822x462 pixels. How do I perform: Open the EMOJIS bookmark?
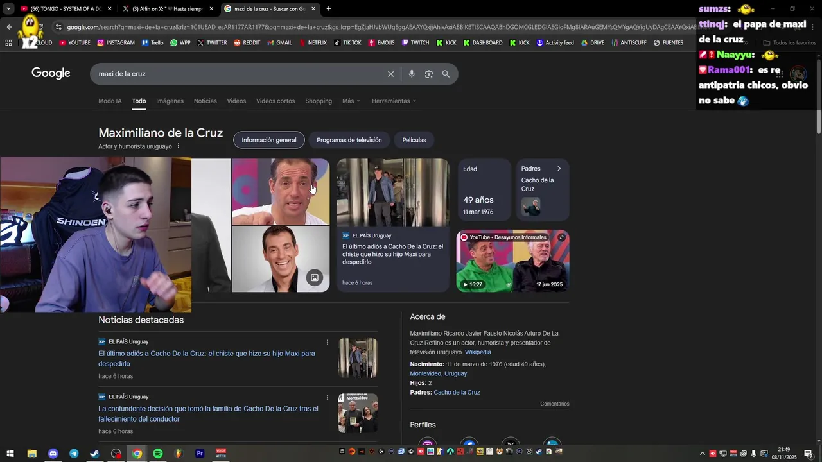(x=381, y=43)
